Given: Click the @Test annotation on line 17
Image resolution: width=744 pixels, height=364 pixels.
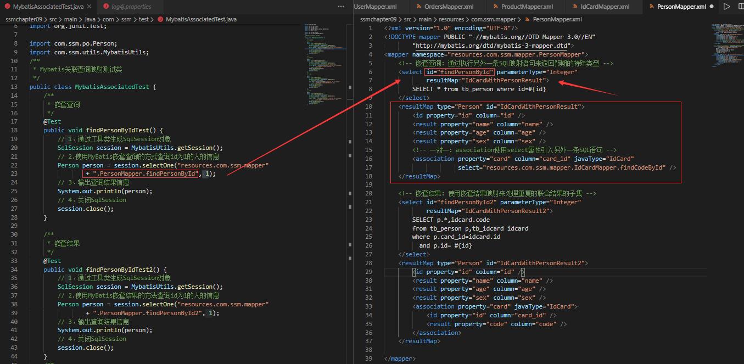Looking at the screenshot, I should pyautogui.click(x=53, y=121).
